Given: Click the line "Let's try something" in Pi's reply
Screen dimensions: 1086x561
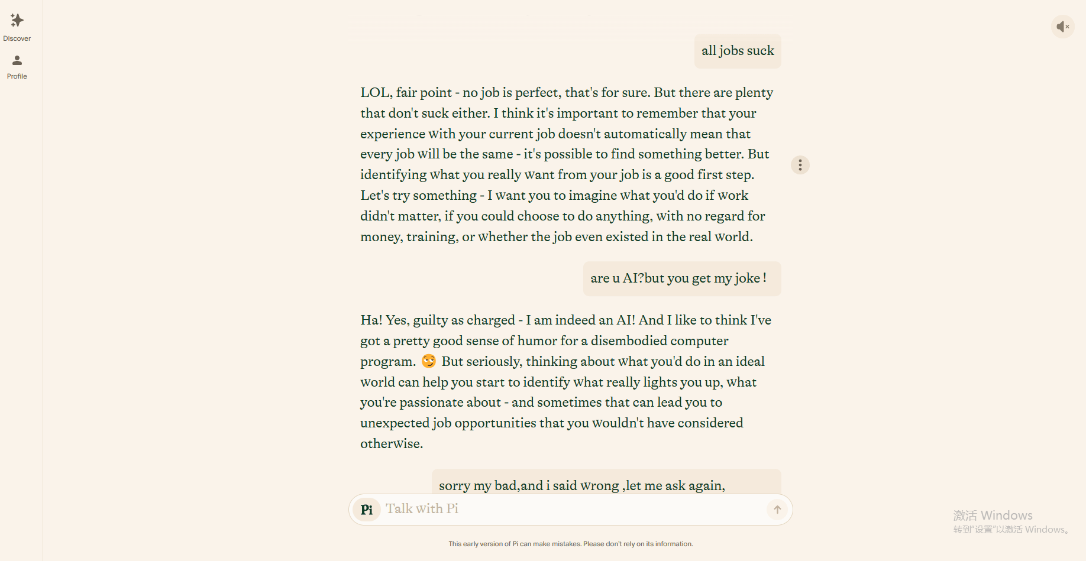Looking at the screenshot, I should 554,196.
